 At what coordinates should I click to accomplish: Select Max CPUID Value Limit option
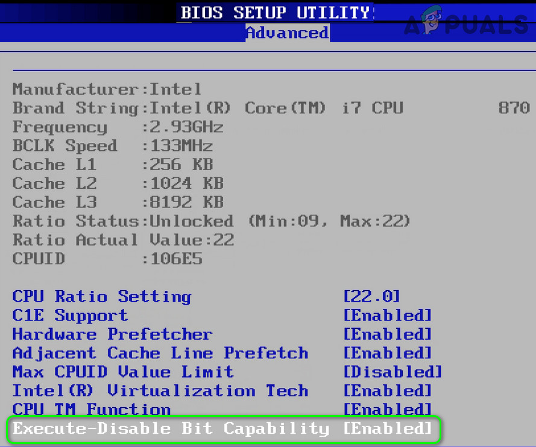(x=123, y=372)
